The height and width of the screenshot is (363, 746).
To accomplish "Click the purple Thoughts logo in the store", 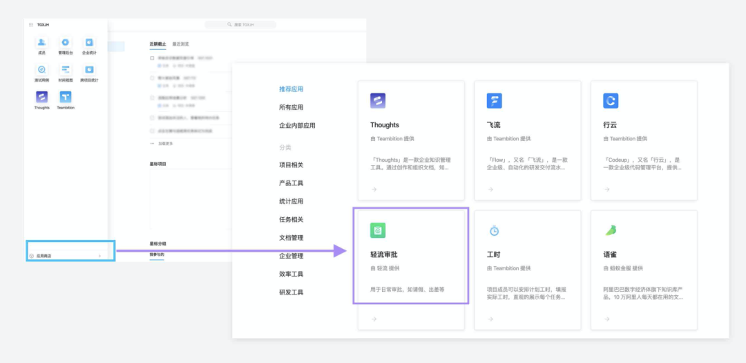I will coord(378,100).
